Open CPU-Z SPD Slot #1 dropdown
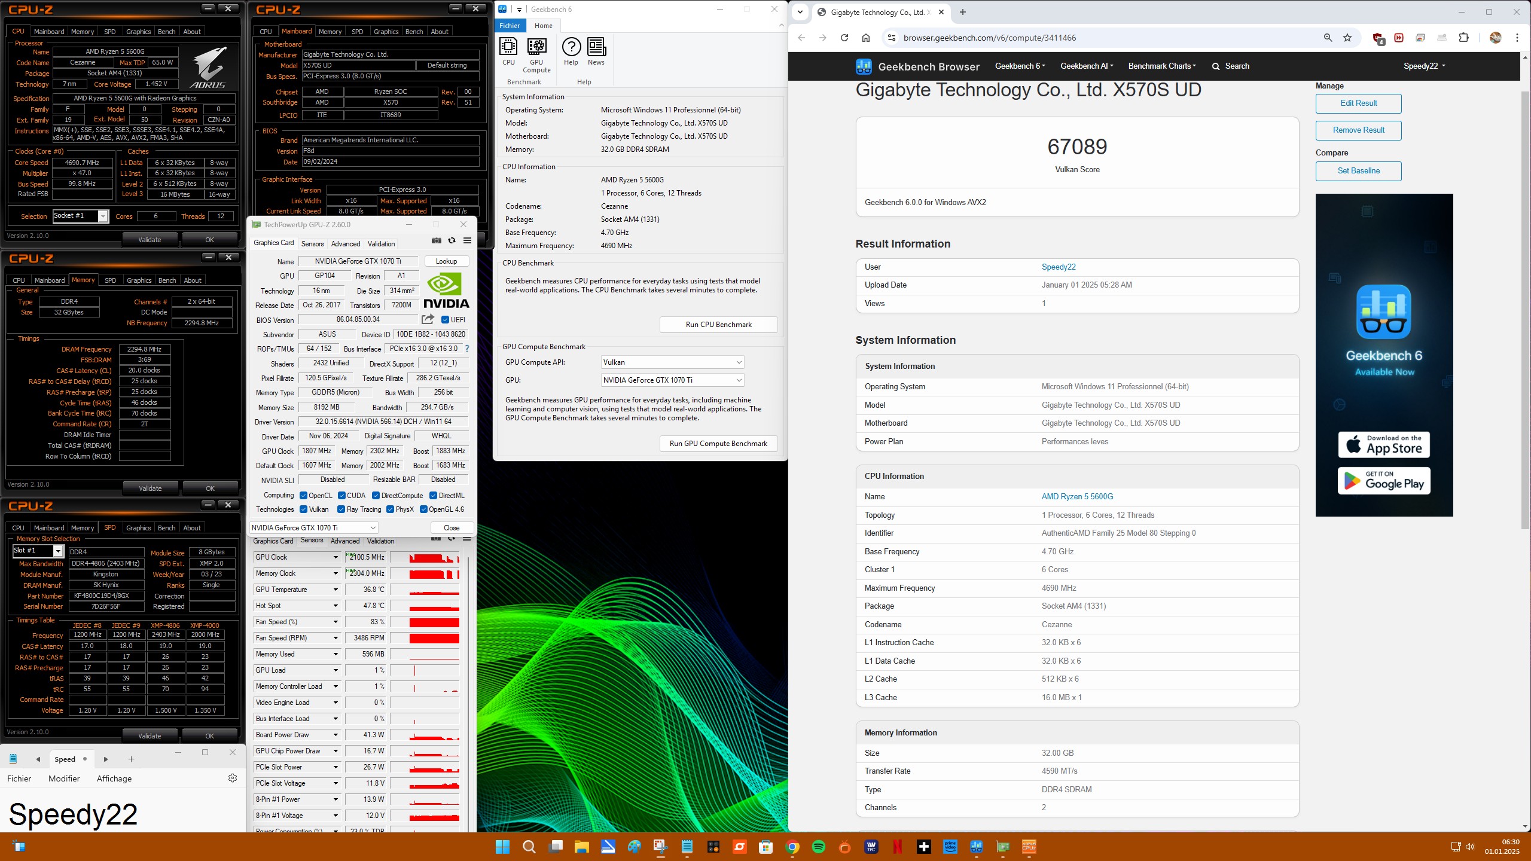Viewport: 1531px width, 861px height. (58, 551)
